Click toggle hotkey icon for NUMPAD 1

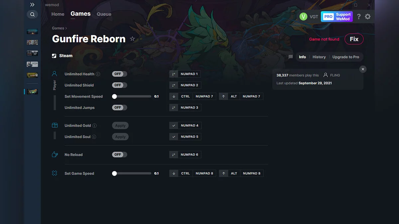coord(174,74)
